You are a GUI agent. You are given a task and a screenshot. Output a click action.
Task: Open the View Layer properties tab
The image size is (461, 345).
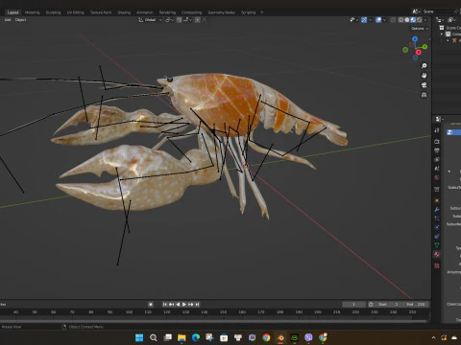pyautogui.click(x=437, y=159)
